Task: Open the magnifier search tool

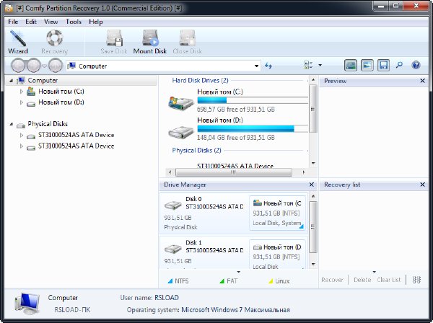Action: coord(399,65)
